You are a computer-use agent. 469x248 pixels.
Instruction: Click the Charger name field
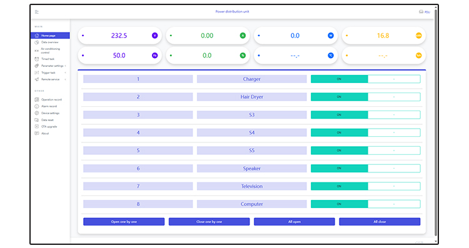[x=251, y=79]
